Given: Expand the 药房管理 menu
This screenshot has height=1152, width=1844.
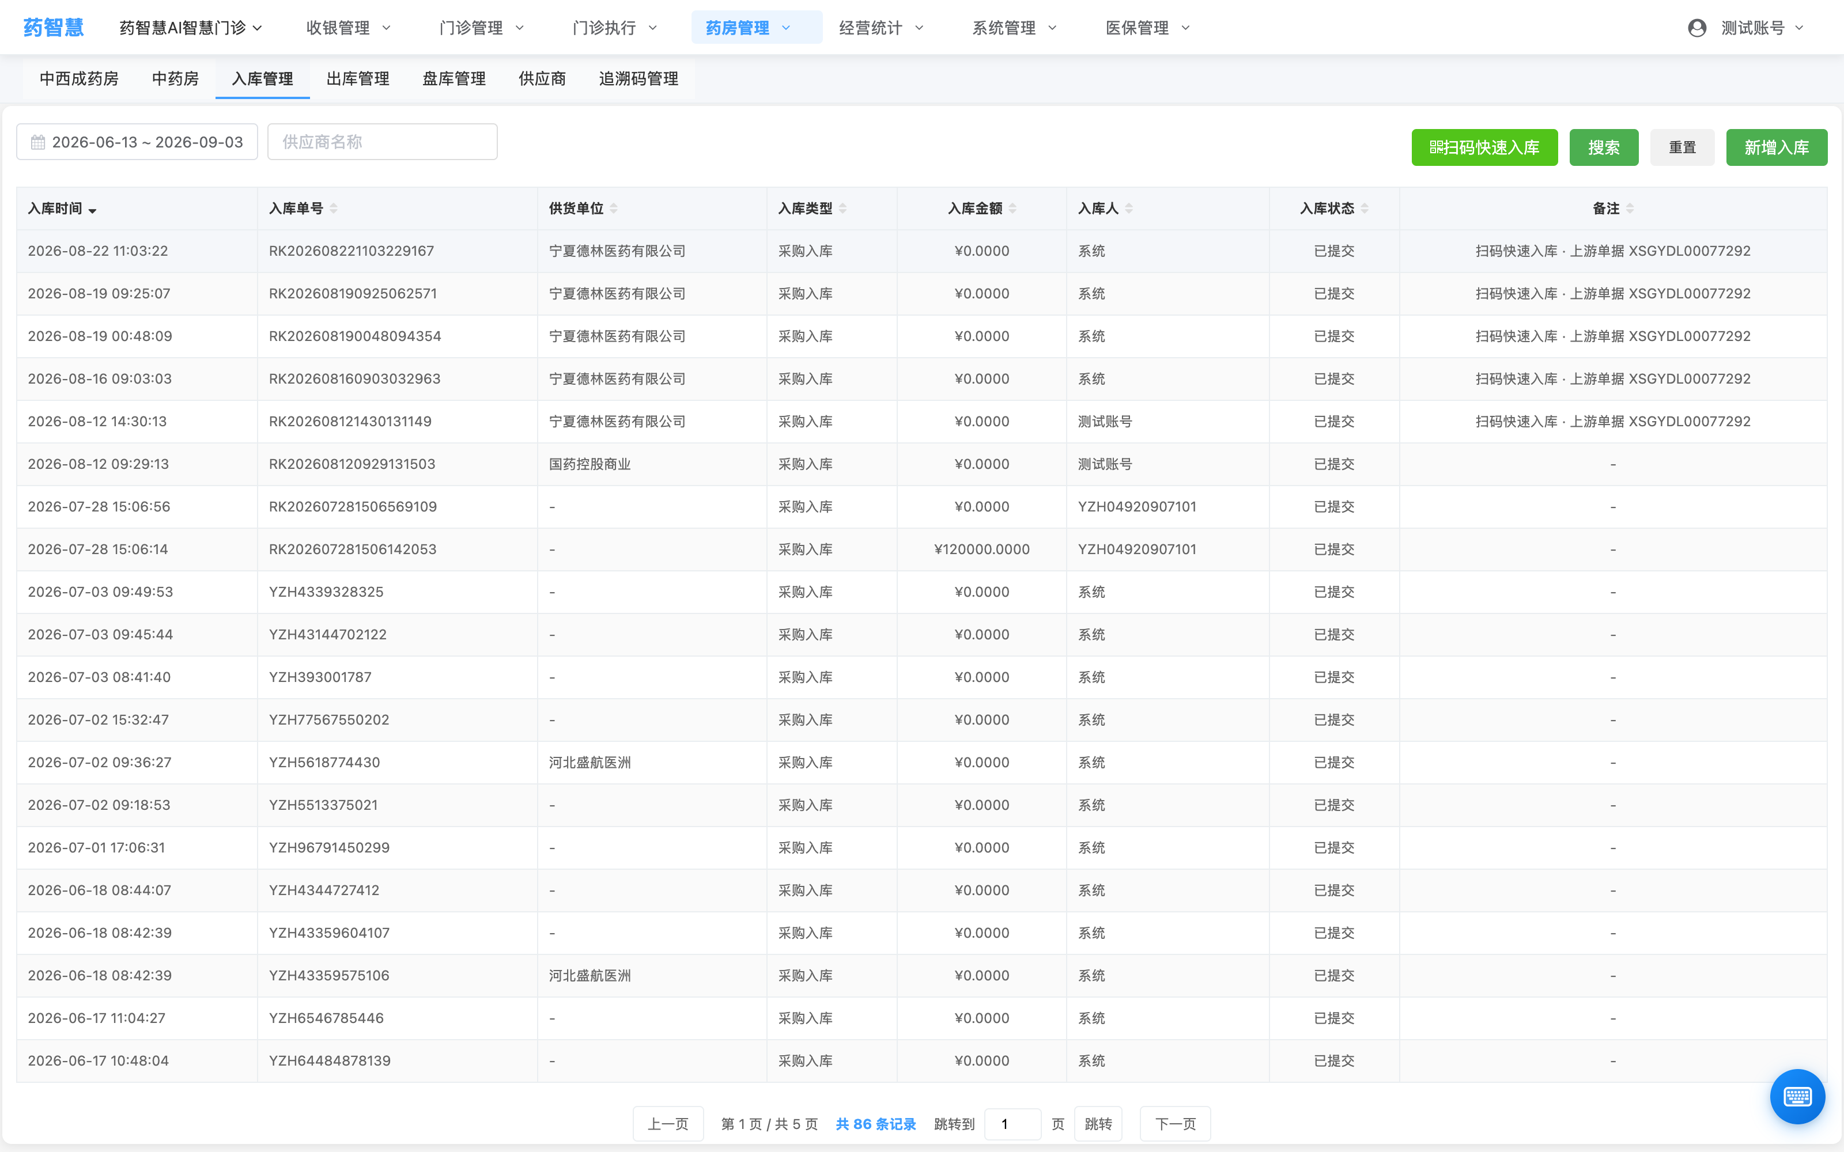Looking at the screenshot, I should [757, 28].
